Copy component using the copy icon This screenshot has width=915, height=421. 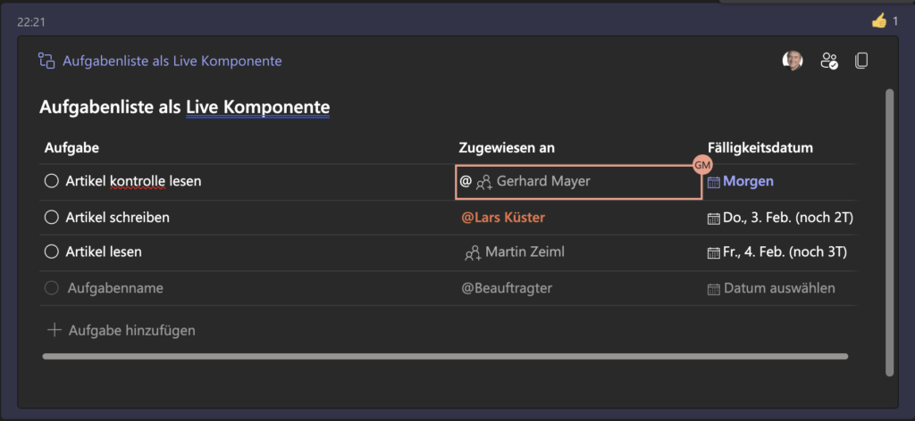(x=861, y=61)
